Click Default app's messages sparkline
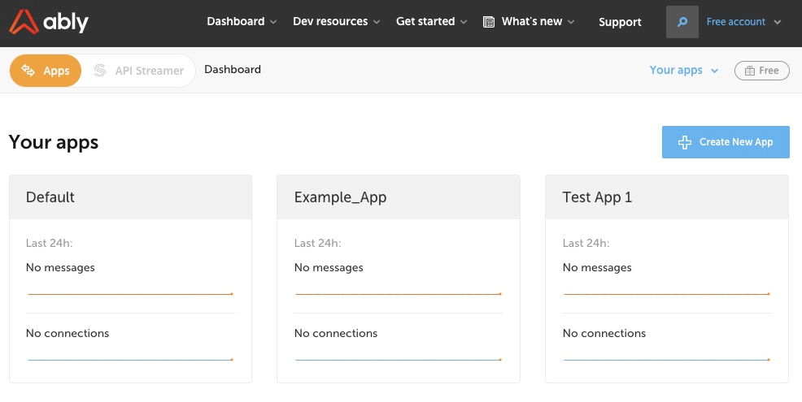802x402 pixels. coord(130,294)
